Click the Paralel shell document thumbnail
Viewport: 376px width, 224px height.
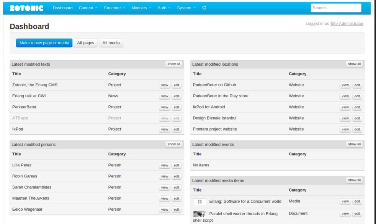(x=199, y=214)
